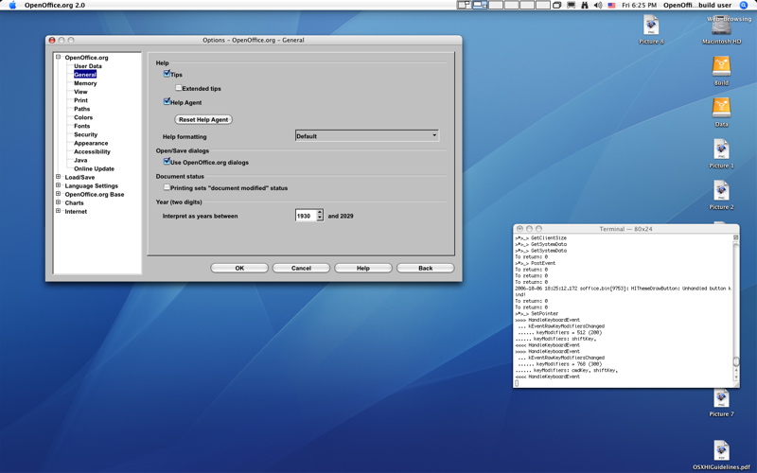Click the US flag input menu
Screen dimensions: 757x473
click(x=611, y=6)
